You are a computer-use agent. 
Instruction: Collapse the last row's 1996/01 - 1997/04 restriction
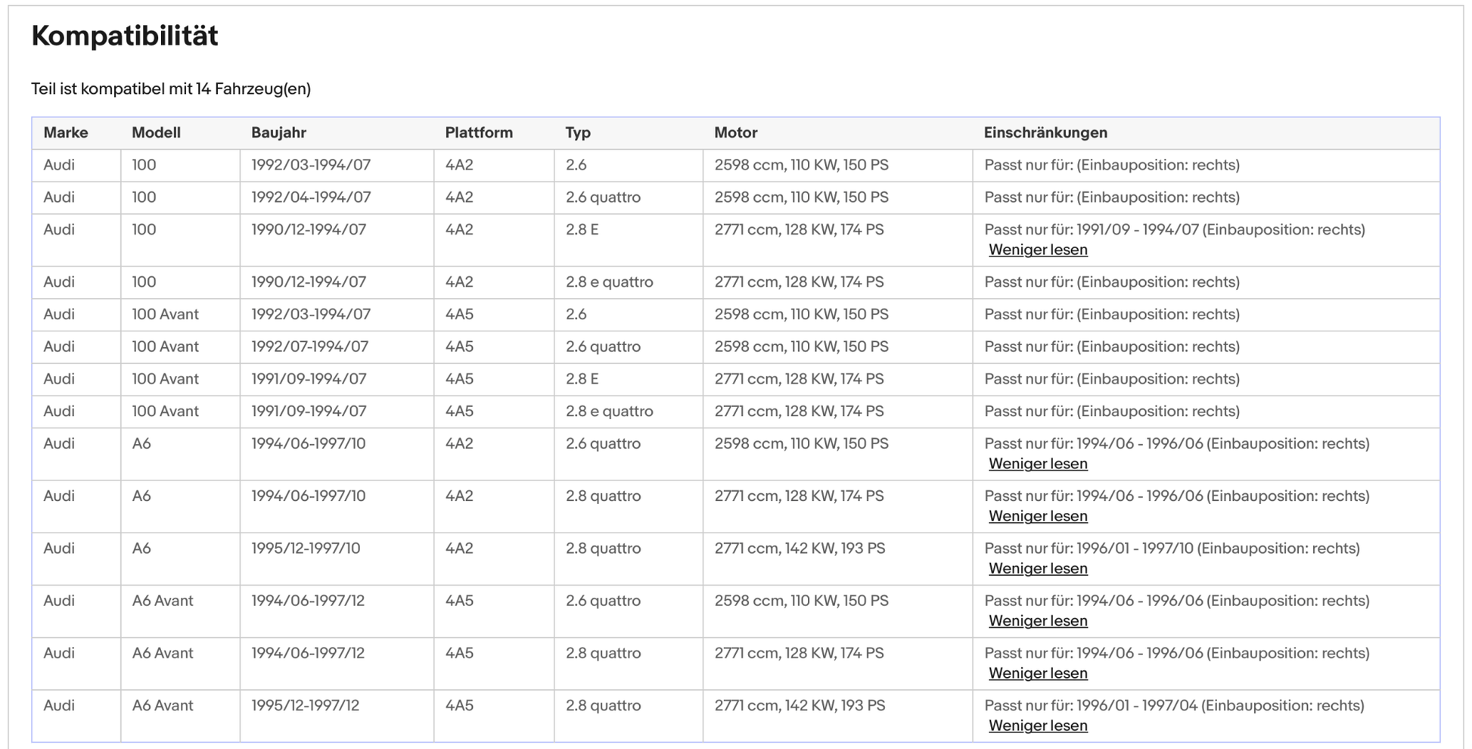(x=1038, y=725)
